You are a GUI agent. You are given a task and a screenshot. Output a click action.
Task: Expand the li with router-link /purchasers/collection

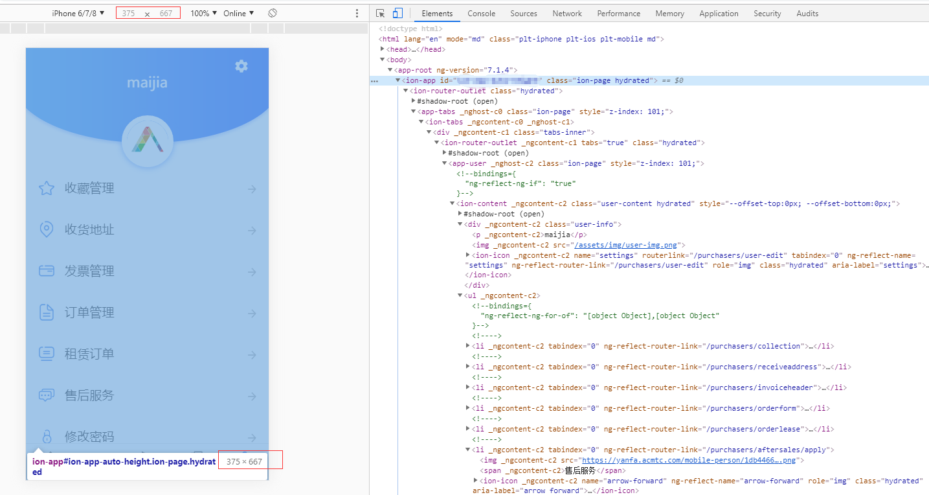(x=468, y=346)
